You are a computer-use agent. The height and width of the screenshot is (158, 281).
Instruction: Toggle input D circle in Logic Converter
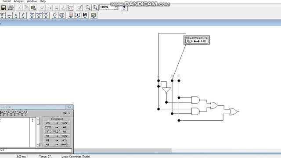click(x=11, y=112)
